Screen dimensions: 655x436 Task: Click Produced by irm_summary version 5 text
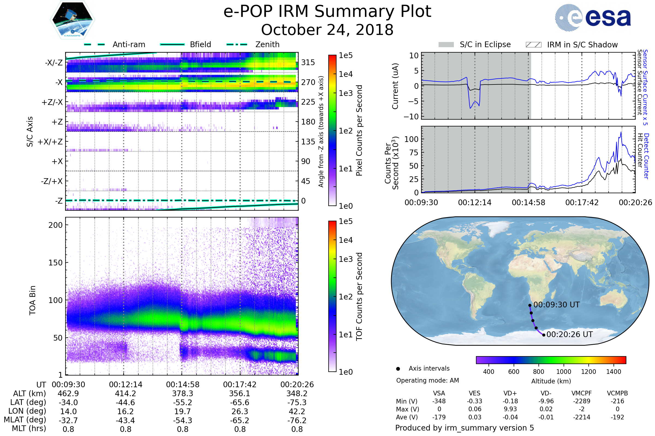point(464,428)
